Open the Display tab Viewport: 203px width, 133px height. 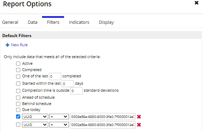106,22
